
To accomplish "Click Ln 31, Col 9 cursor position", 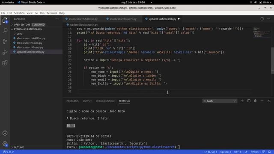I will (x=211, y=152).
